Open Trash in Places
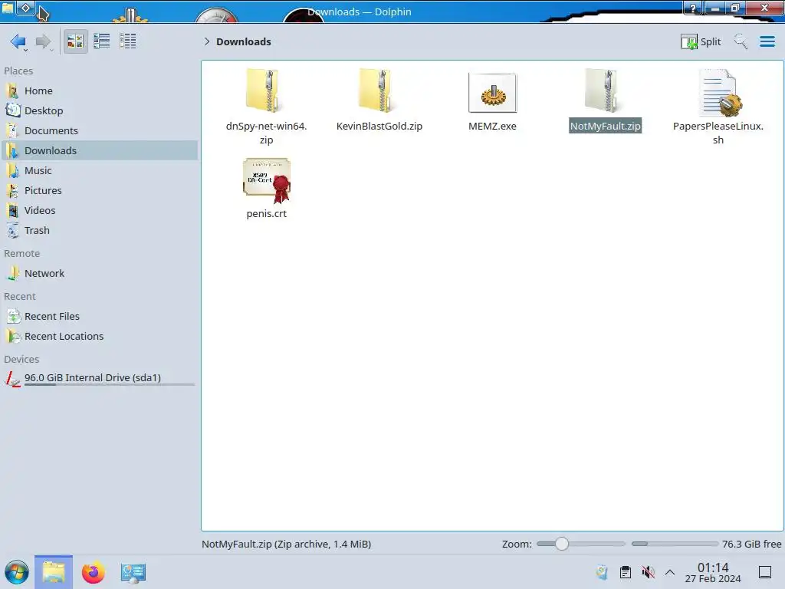The height and width of the screenshot is (589, 785). (x=99, y=230)
